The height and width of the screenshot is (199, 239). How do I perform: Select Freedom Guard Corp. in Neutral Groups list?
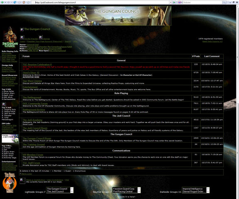(124, 189)
